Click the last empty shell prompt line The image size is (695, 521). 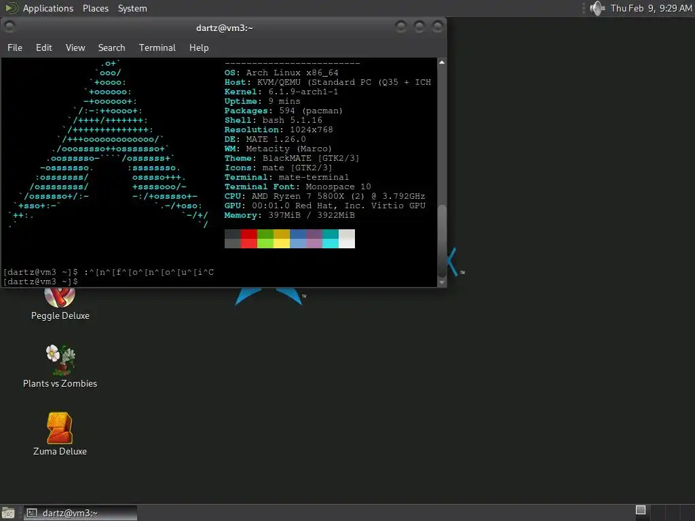(x=41, y=282)
